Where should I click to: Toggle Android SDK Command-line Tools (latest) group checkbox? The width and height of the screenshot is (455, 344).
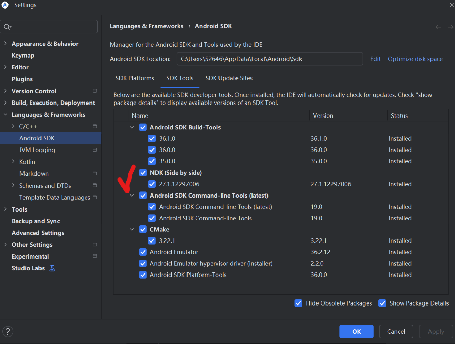[x=143, y=196]
